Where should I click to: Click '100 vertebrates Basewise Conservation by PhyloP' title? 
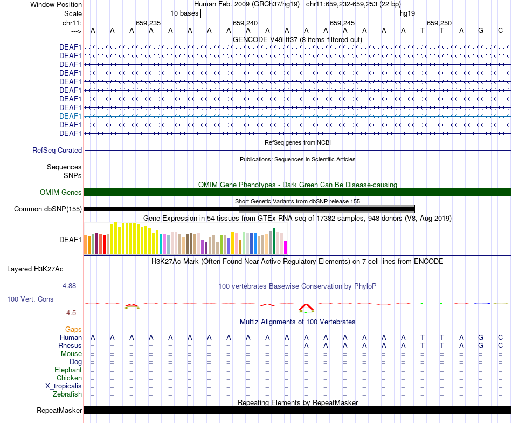(297, 286)
